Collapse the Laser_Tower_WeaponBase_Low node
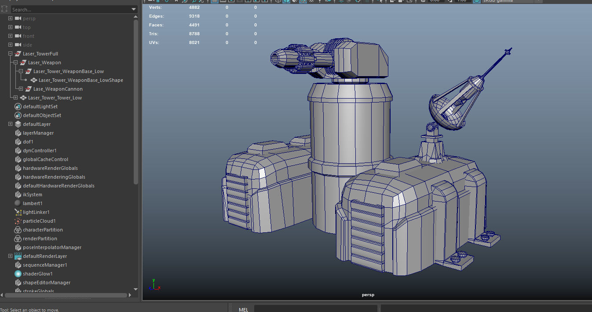This screenshot has height=312, width=592. (21, 71)
